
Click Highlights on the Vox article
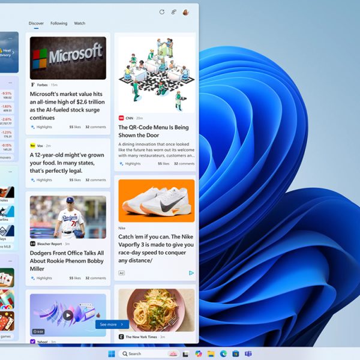[x=41, y=180]
